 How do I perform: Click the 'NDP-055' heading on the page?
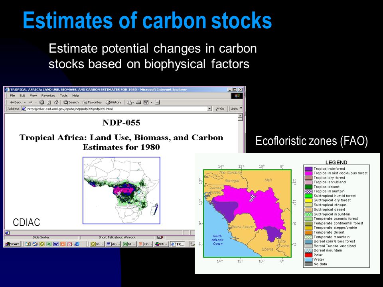tap(121, 122)
